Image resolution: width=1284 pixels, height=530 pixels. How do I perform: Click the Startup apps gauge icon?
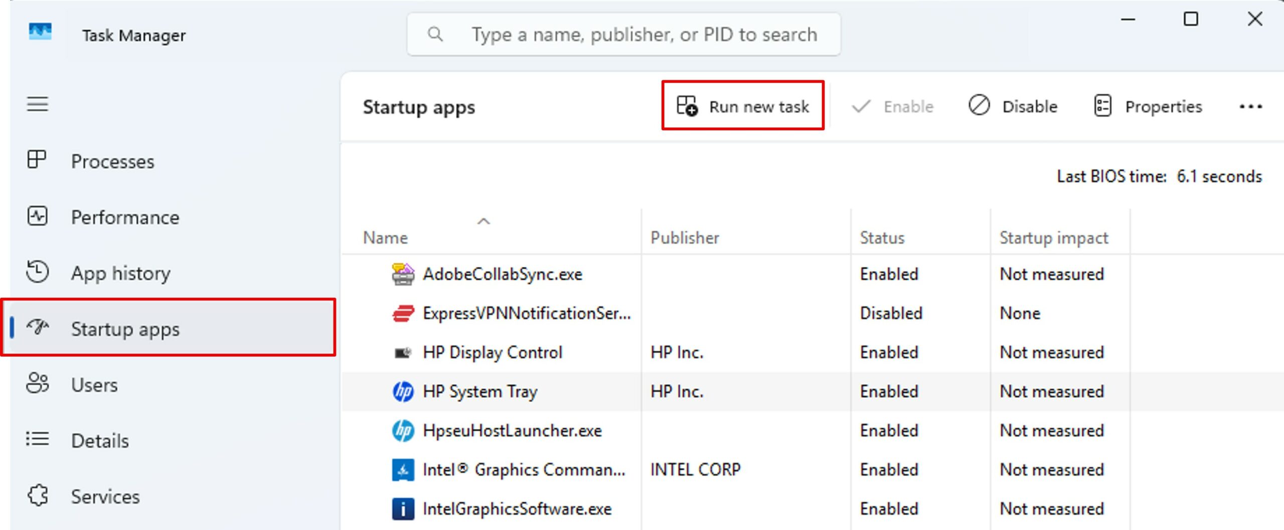[38, 327]
